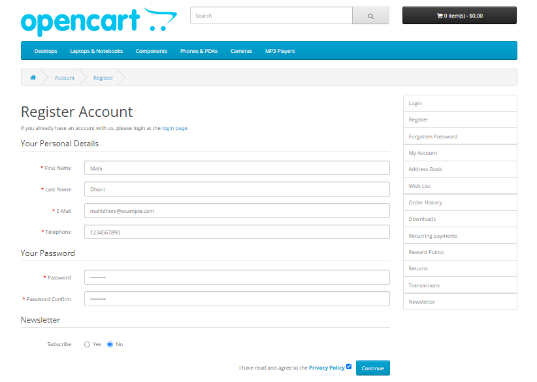Click the home icon in breadcrumb
Screen dimensions: 537x382
33,78
